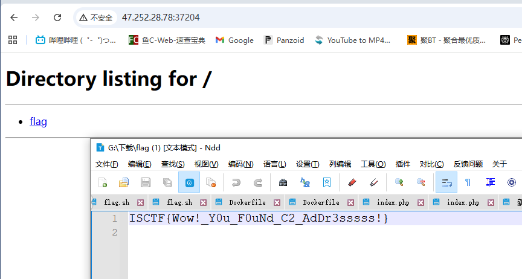The width and height of the screenshot is (522, 279).
Task: Open find using the binoculars icon
Action: click(x=283, y=182)
